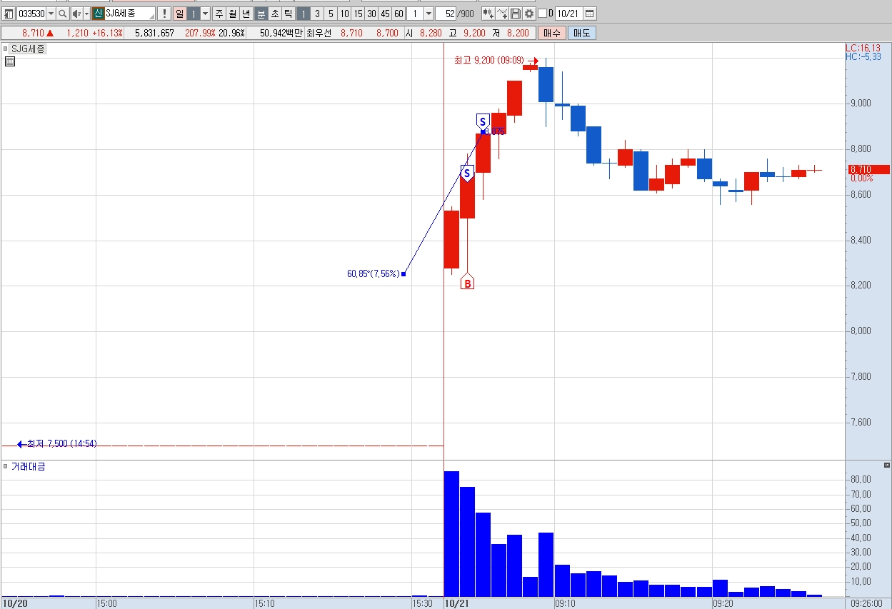This screenshot has width=892, height=609.
Task: Choose the 5-minute interval button
Action: tap(331, 14)
